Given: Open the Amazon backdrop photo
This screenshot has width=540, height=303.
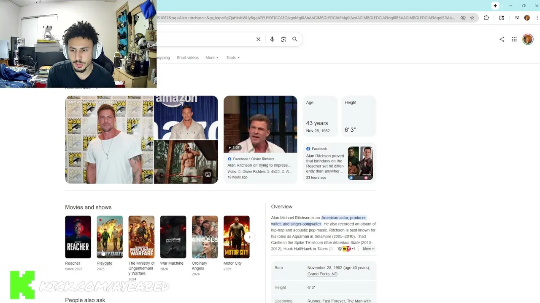Looking at the screenshot, I should 186,117.
